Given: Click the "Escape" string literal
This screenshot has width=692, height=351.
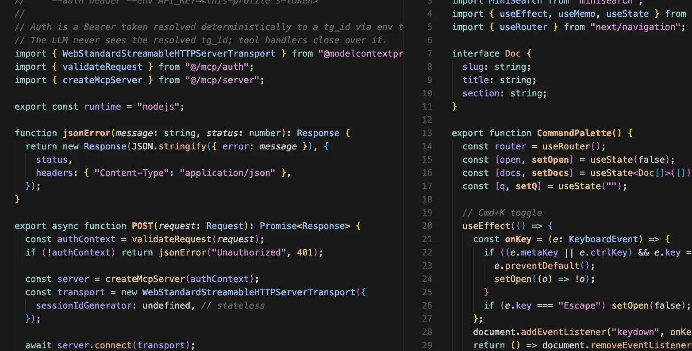Looking at the screenshot, I should 582,305.
